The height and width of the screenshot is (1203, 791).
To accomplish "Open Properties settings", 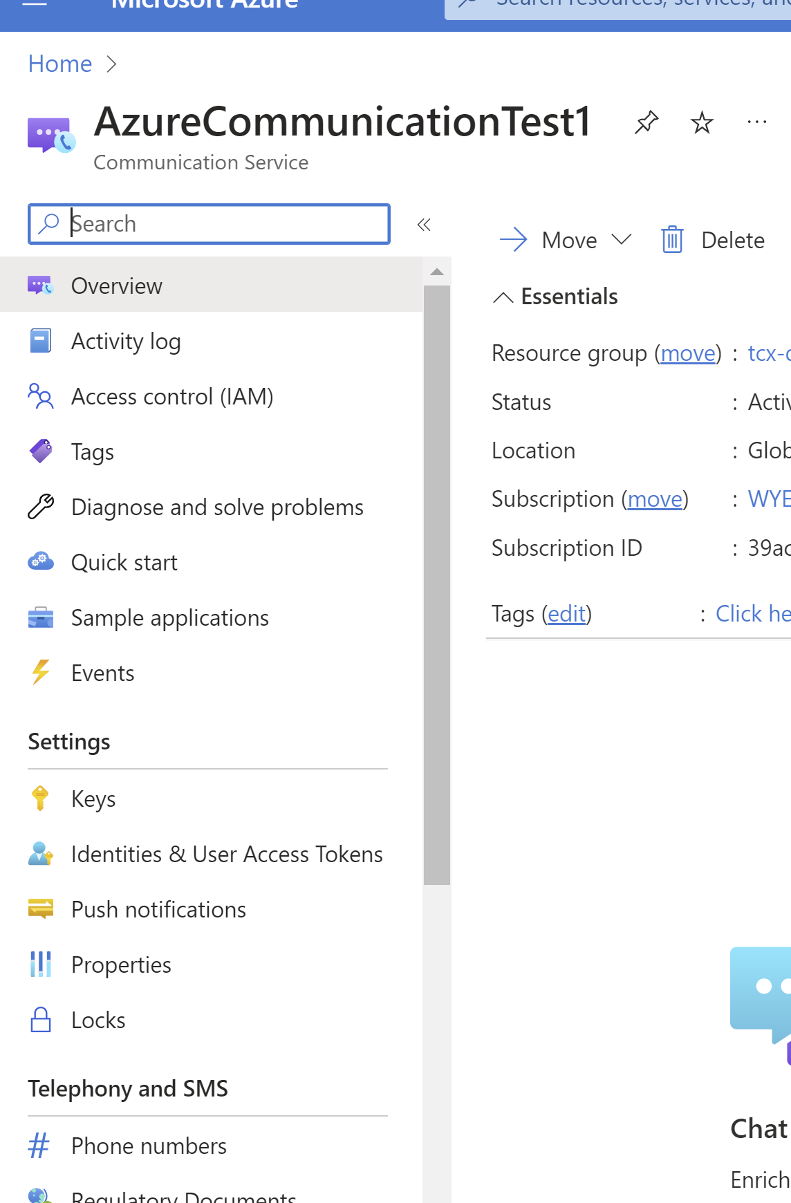I will point(211,964).
